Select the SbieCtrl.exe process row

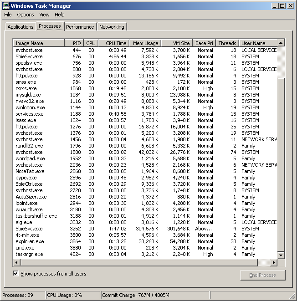tap(145, 184)
